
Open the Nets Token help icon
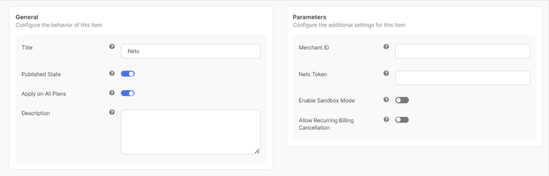pyautogui.click(x=386, y=73)
